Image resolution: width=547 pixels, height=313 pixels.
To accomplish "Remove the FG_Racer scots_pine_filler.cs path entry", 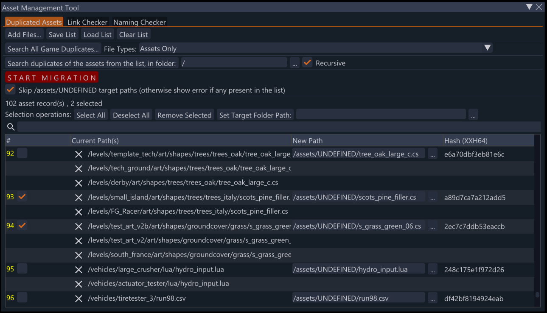I will pyautogui.click(x=79, y=212).
